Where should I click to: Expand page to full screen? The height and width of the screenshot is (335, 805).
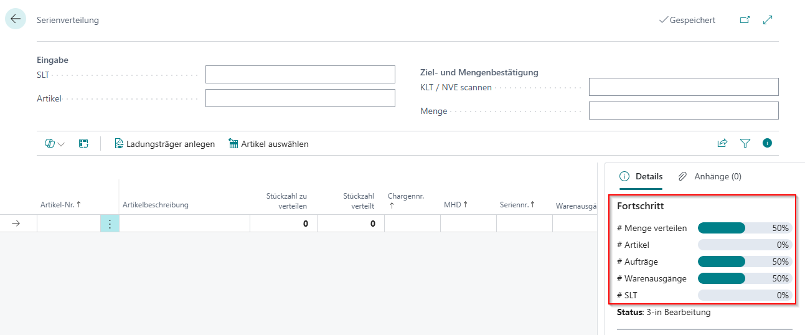[768, 20]
